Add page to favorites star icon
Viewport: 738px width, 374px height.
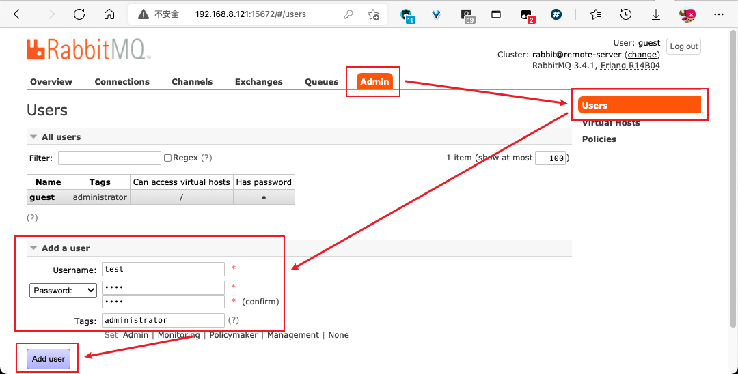coord(373,14)
